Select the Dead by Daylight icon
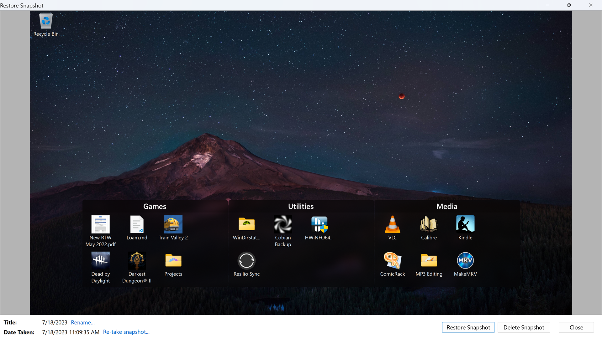The image size is (602, 338). coord(100,261)
